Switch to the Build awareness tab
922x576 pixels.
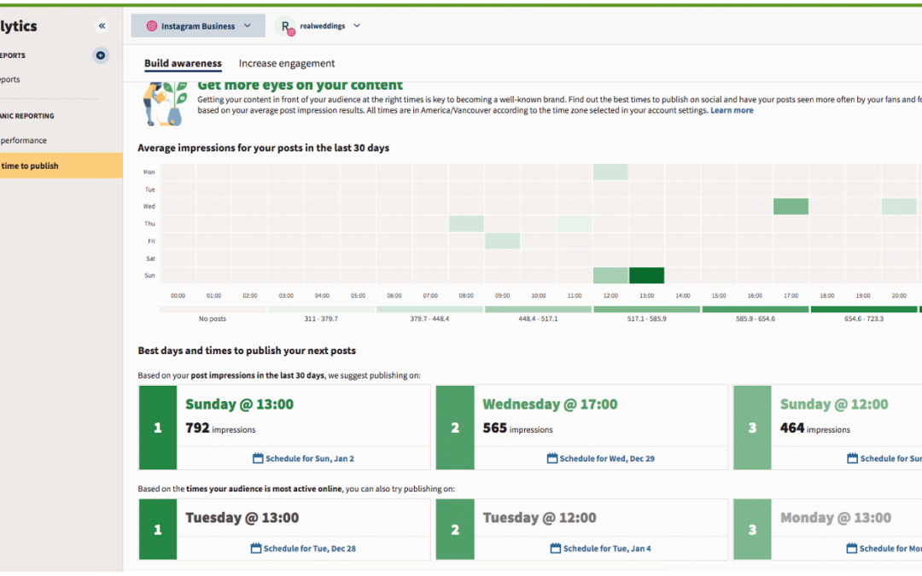[183, 63]
